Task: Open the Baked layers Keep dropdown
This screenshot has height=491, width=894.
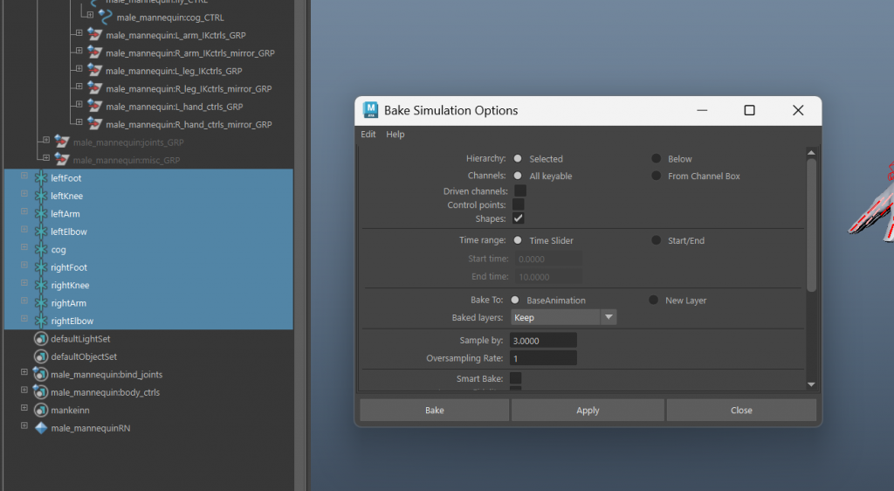Action: pyautogui.click(x=563, y=317)
